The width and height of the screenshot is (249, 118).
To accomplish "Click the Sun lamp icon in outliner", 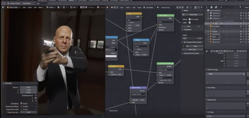I will tap(214, 24).
